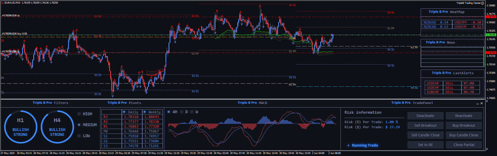Click the H1 bullish strength gauge
The height and width of the screenshot is (156, 497).
coord(20,127)
